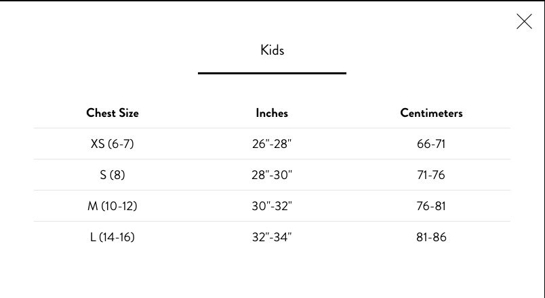Select the M (10-12) size cell

[113, 206]
